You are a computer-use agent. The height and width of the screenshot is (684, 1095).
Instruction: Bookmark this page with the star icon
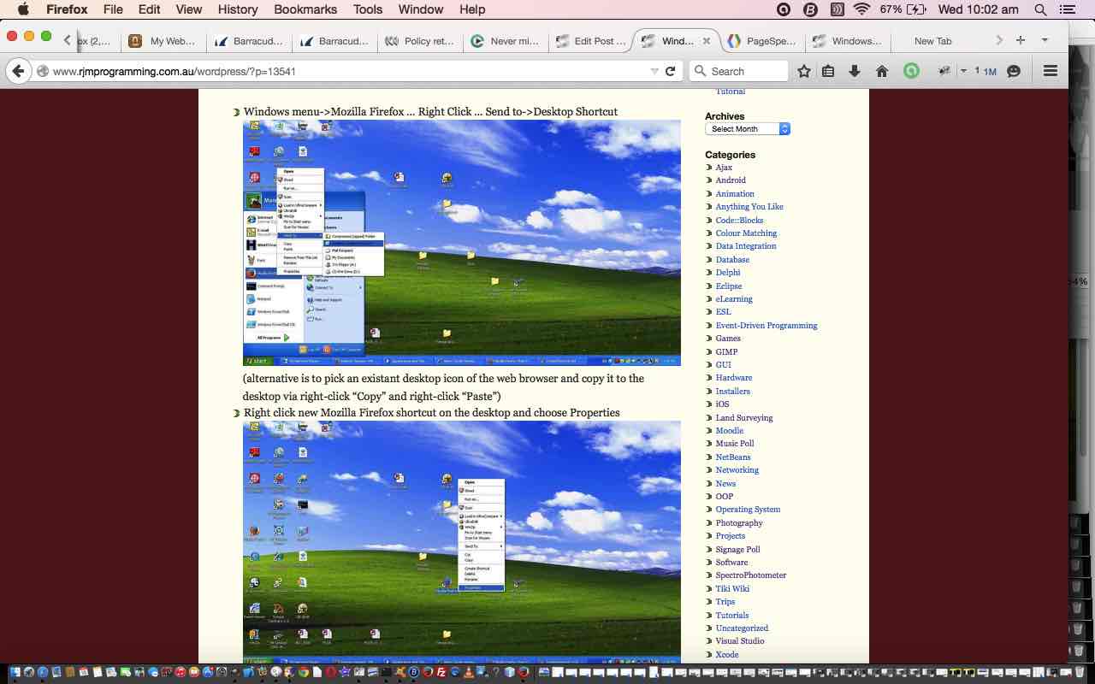click(x=804, y=71)
